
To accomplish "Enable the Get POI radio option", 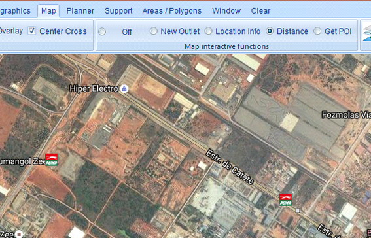I will (x=317, y=31).
